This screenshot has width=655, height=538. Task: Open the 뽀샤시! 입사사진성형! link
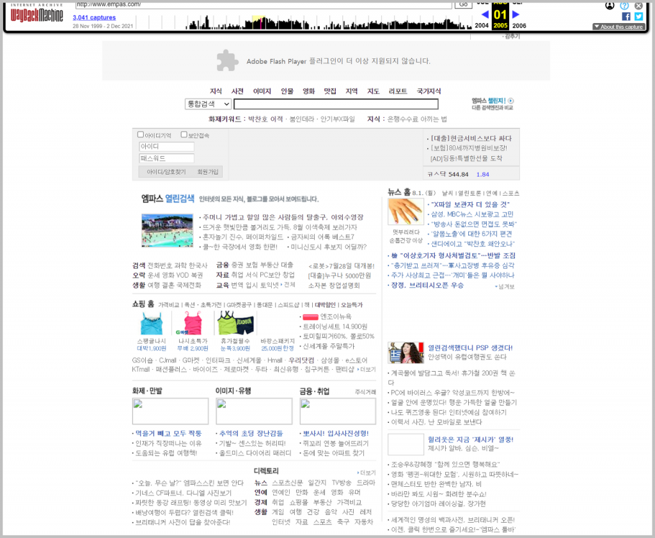click(336, 434)
